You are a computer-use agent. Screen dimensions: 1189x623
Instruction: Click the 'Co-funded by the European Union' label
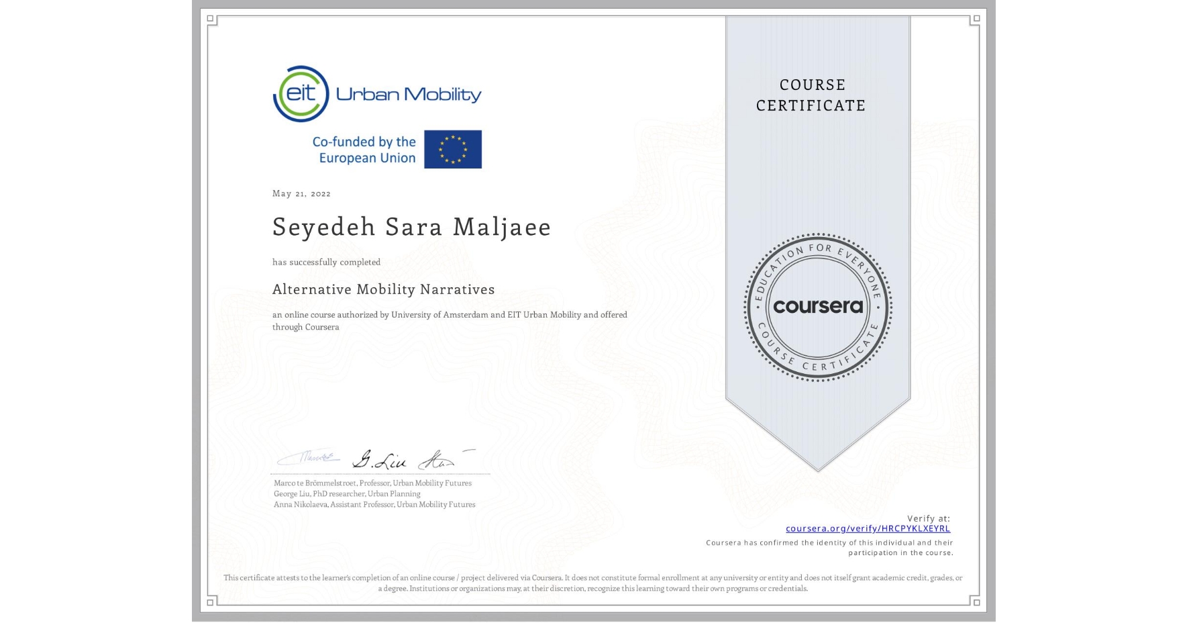pos(362,150)
